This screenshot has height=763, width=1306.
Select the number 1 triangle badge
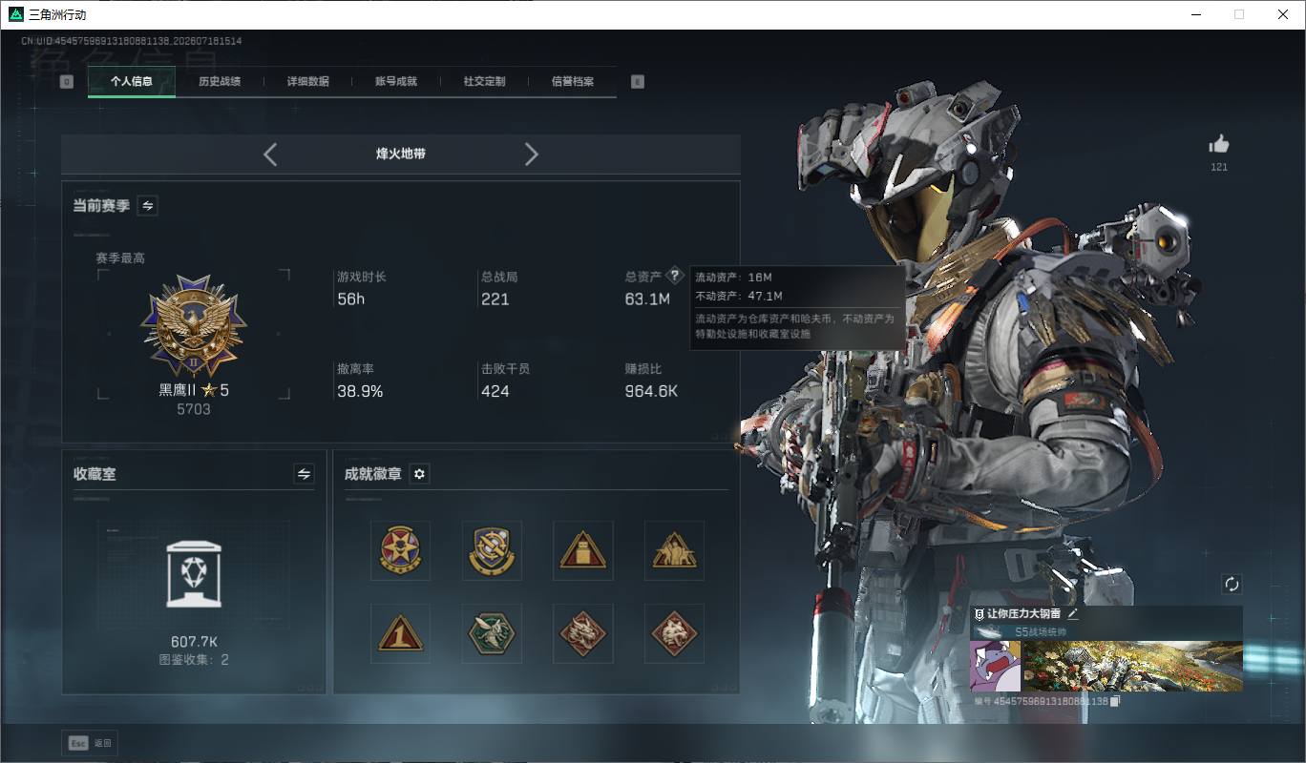pyautogui.click(x=400, y=633)
